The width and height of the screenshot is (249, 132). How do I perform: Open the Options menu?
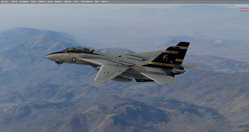pyautogui.click(x=41, y=1)
